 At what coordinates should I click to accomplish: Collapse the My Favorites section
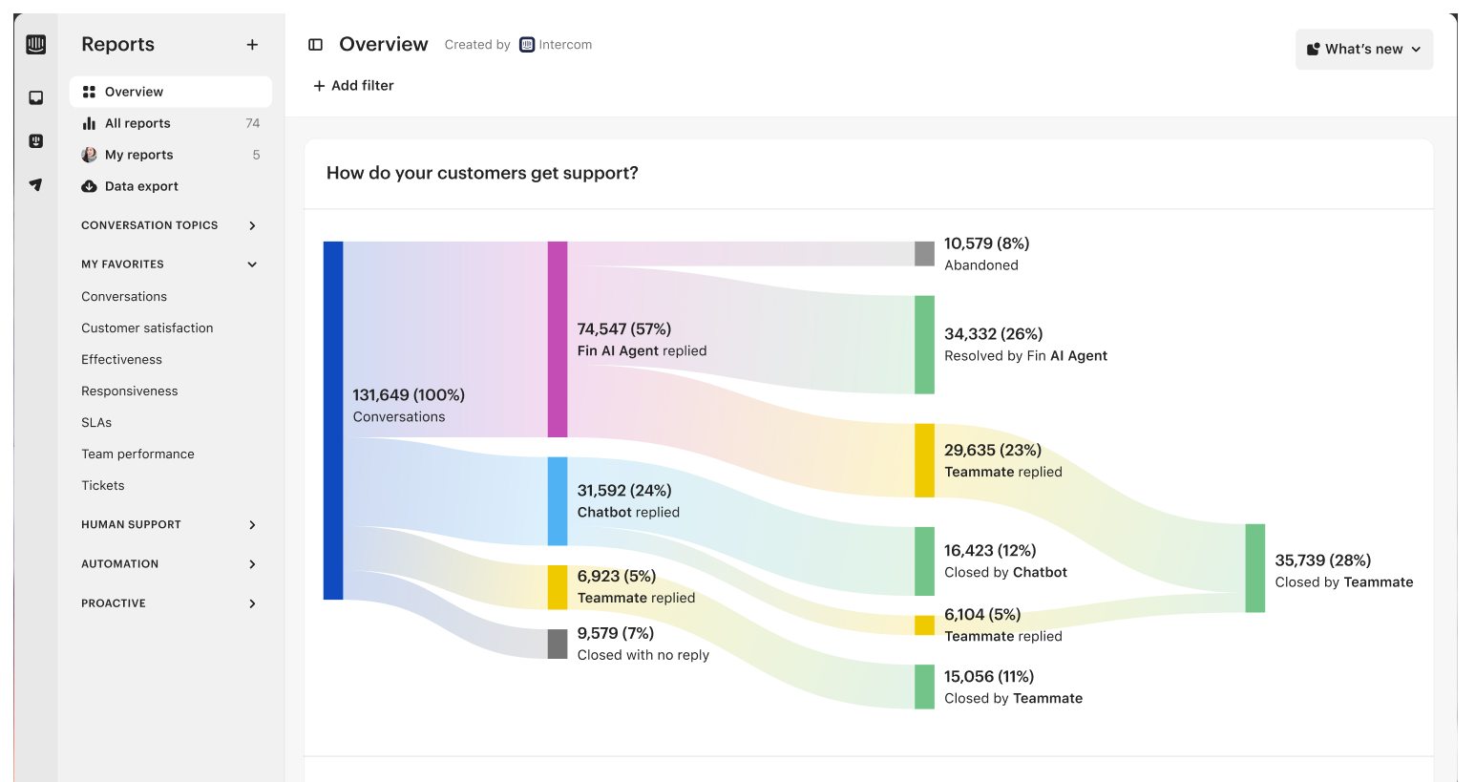tap(252, 264)
